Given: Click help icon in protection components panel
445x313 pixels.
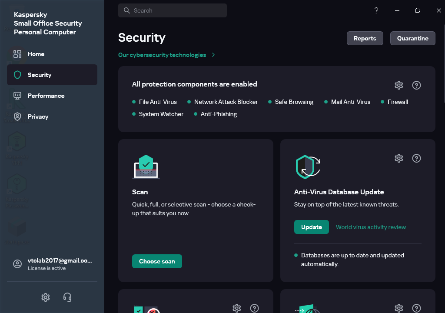Looking at the screenshot, I should point(416,85).
